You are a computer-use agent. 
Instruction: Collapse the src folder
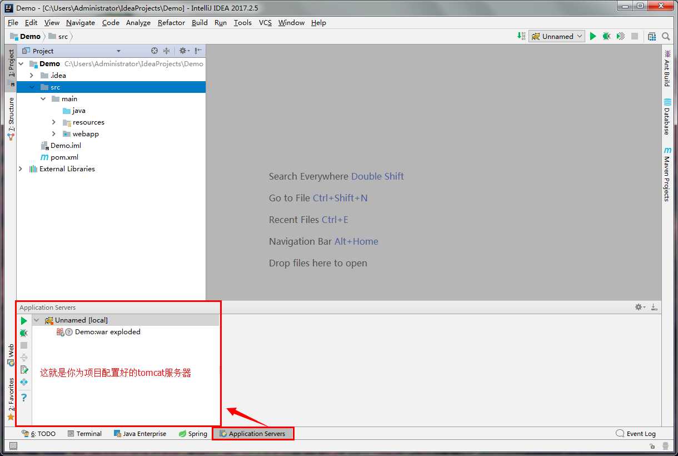tap(32, 87)
